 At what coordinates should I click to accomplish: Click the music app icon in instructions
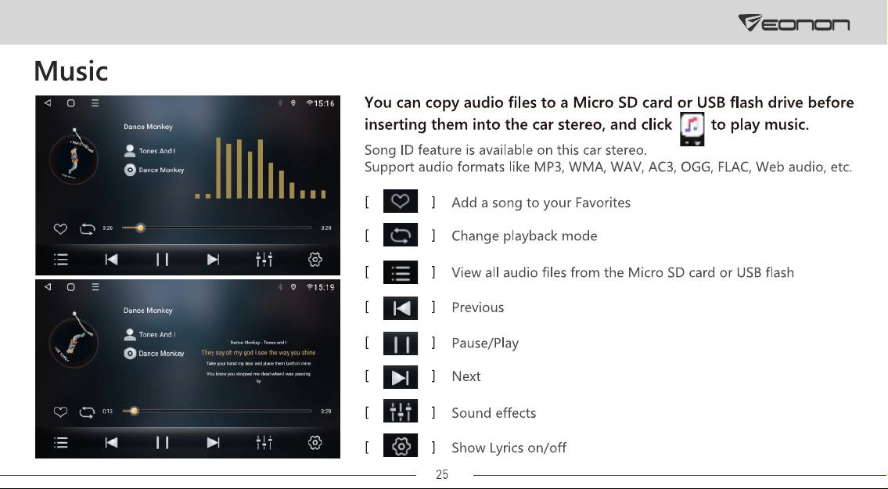(692, 128)
